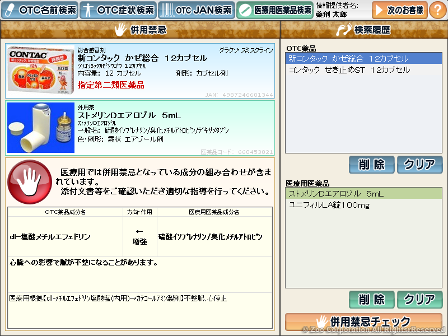Click the 一般名 generic ingredients line
The width and height of the screenshot is (448, 336).
(153, 130)
